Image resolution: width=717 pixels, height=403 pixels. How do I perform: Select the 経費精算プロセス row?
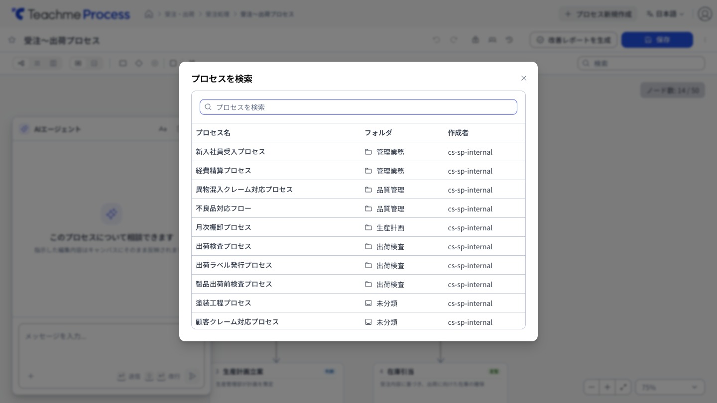358,171
